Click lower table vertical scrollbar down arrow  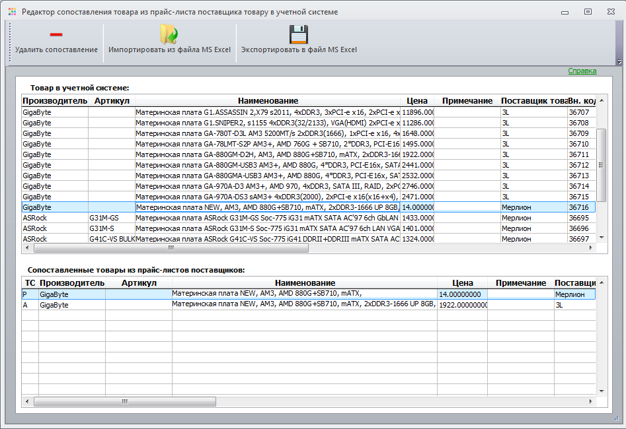[x=602, y=391]
